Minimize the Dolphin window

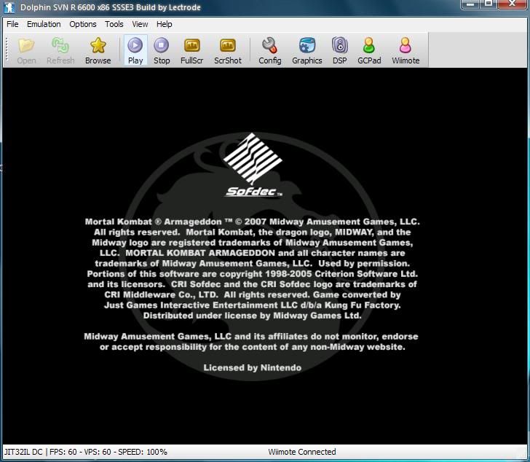click(470, 4)
